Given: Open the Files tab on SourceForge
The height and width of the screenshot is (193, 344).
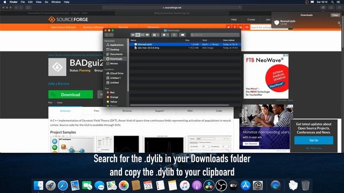Looking at the screenshot, I should 97,111.
